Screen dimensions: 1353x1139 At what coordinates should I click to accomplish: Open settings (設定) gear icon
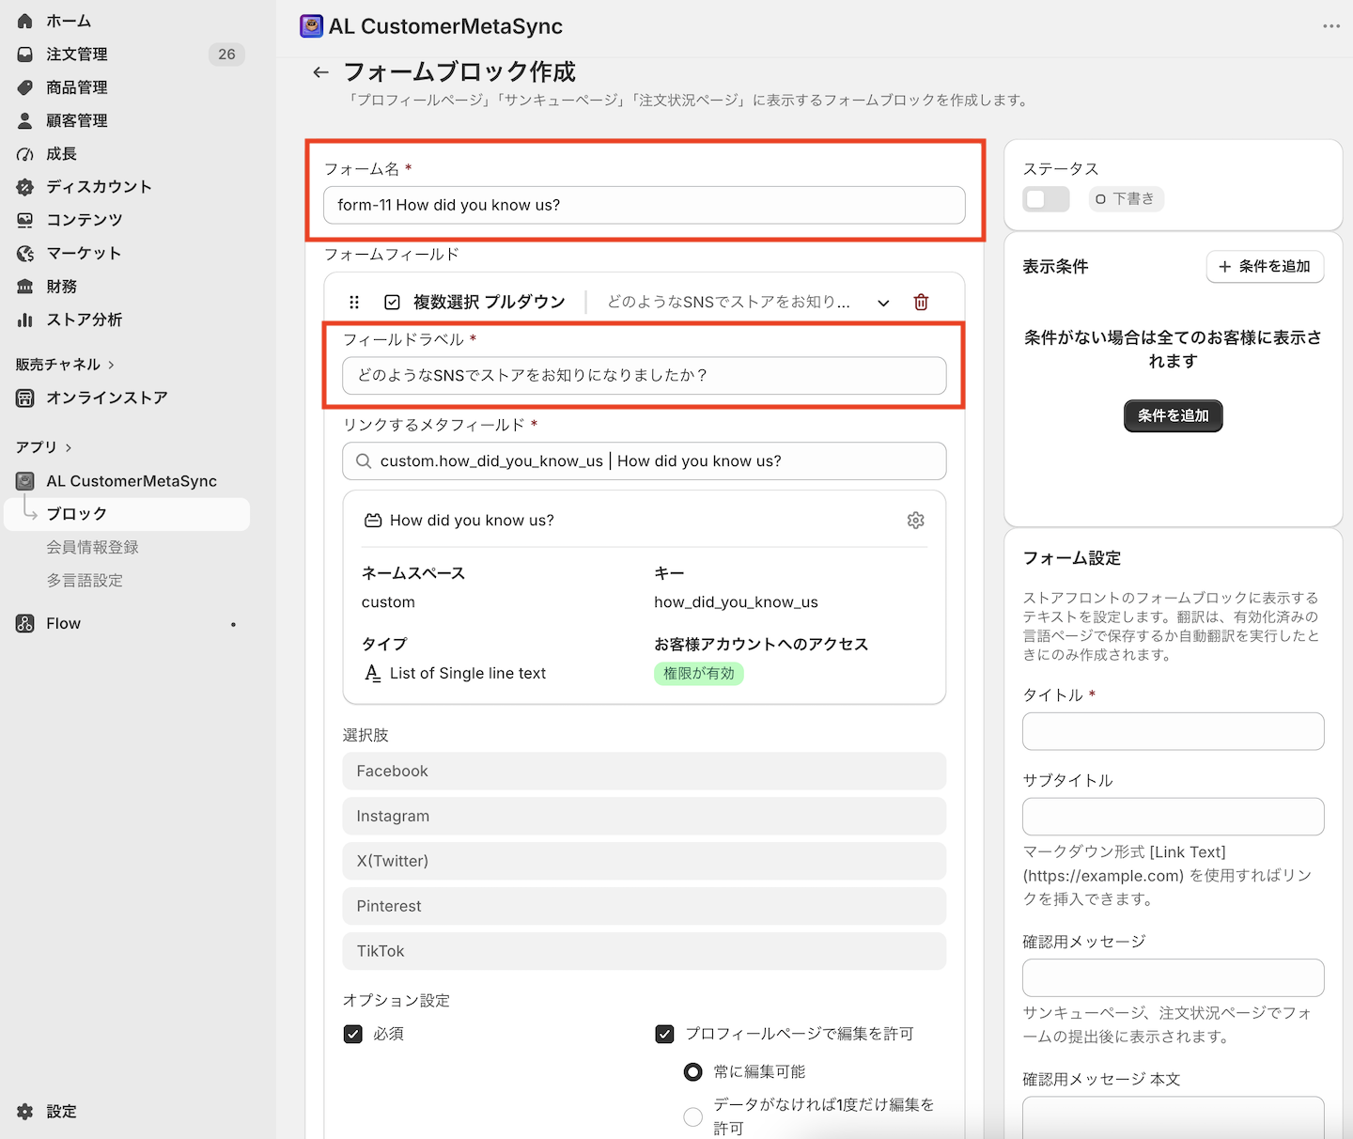tap(25, 1111)
